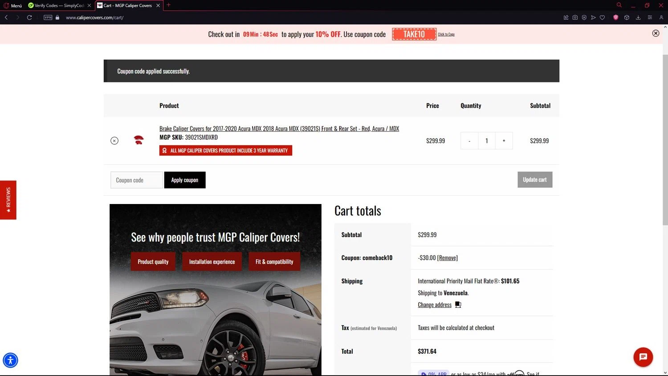Viewport: 668px width, 376px height.
Task: Copy the TAKE10 coupon code box
Action: (x=414, y=34)
